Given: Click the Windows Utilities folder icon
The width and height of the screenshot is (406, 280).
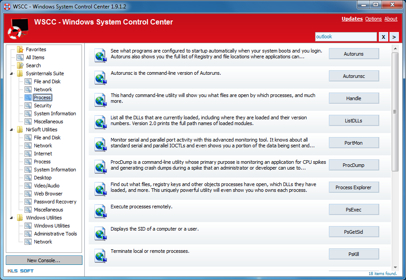Looking at the screenshot, I should pyautogui.click(x=20, y=218).
